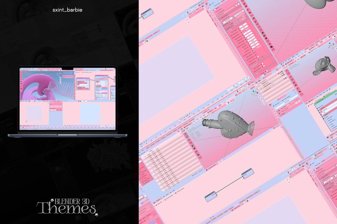The height and width of the screenshot is (224, 337).
Task: Select the Select Box tool beside Suzanne viewport
Action: point(287,71)
